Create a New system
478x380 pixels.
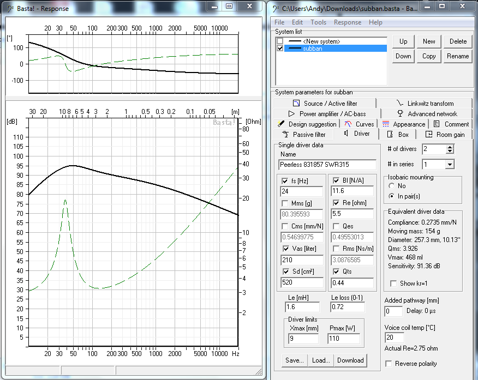coord(429,41)
